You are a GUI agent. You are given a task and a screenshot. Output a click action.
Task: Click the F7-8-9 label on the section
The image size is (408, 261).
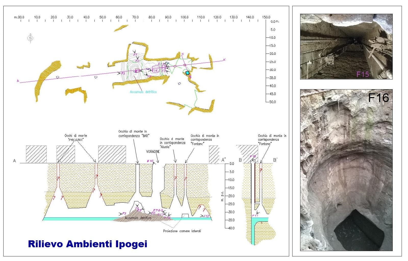coord(158,211)
